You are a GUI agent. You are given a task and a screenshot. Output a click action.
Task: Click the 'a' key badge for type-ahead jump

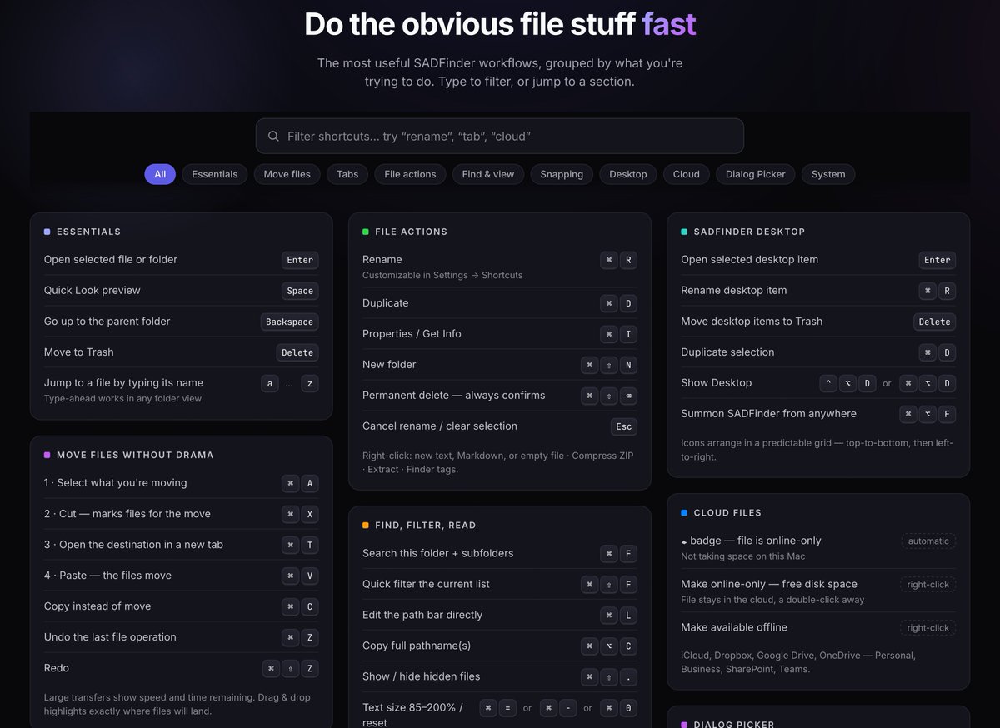tap(269, 383)
